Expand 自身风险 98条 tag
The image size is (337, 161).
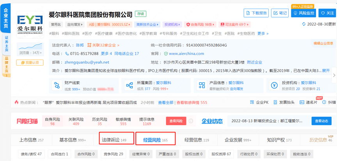pos(200,25)
